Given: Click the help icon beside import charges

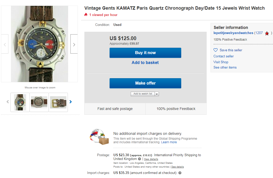Looking at the screenshot, I should (x=180, y=173).
